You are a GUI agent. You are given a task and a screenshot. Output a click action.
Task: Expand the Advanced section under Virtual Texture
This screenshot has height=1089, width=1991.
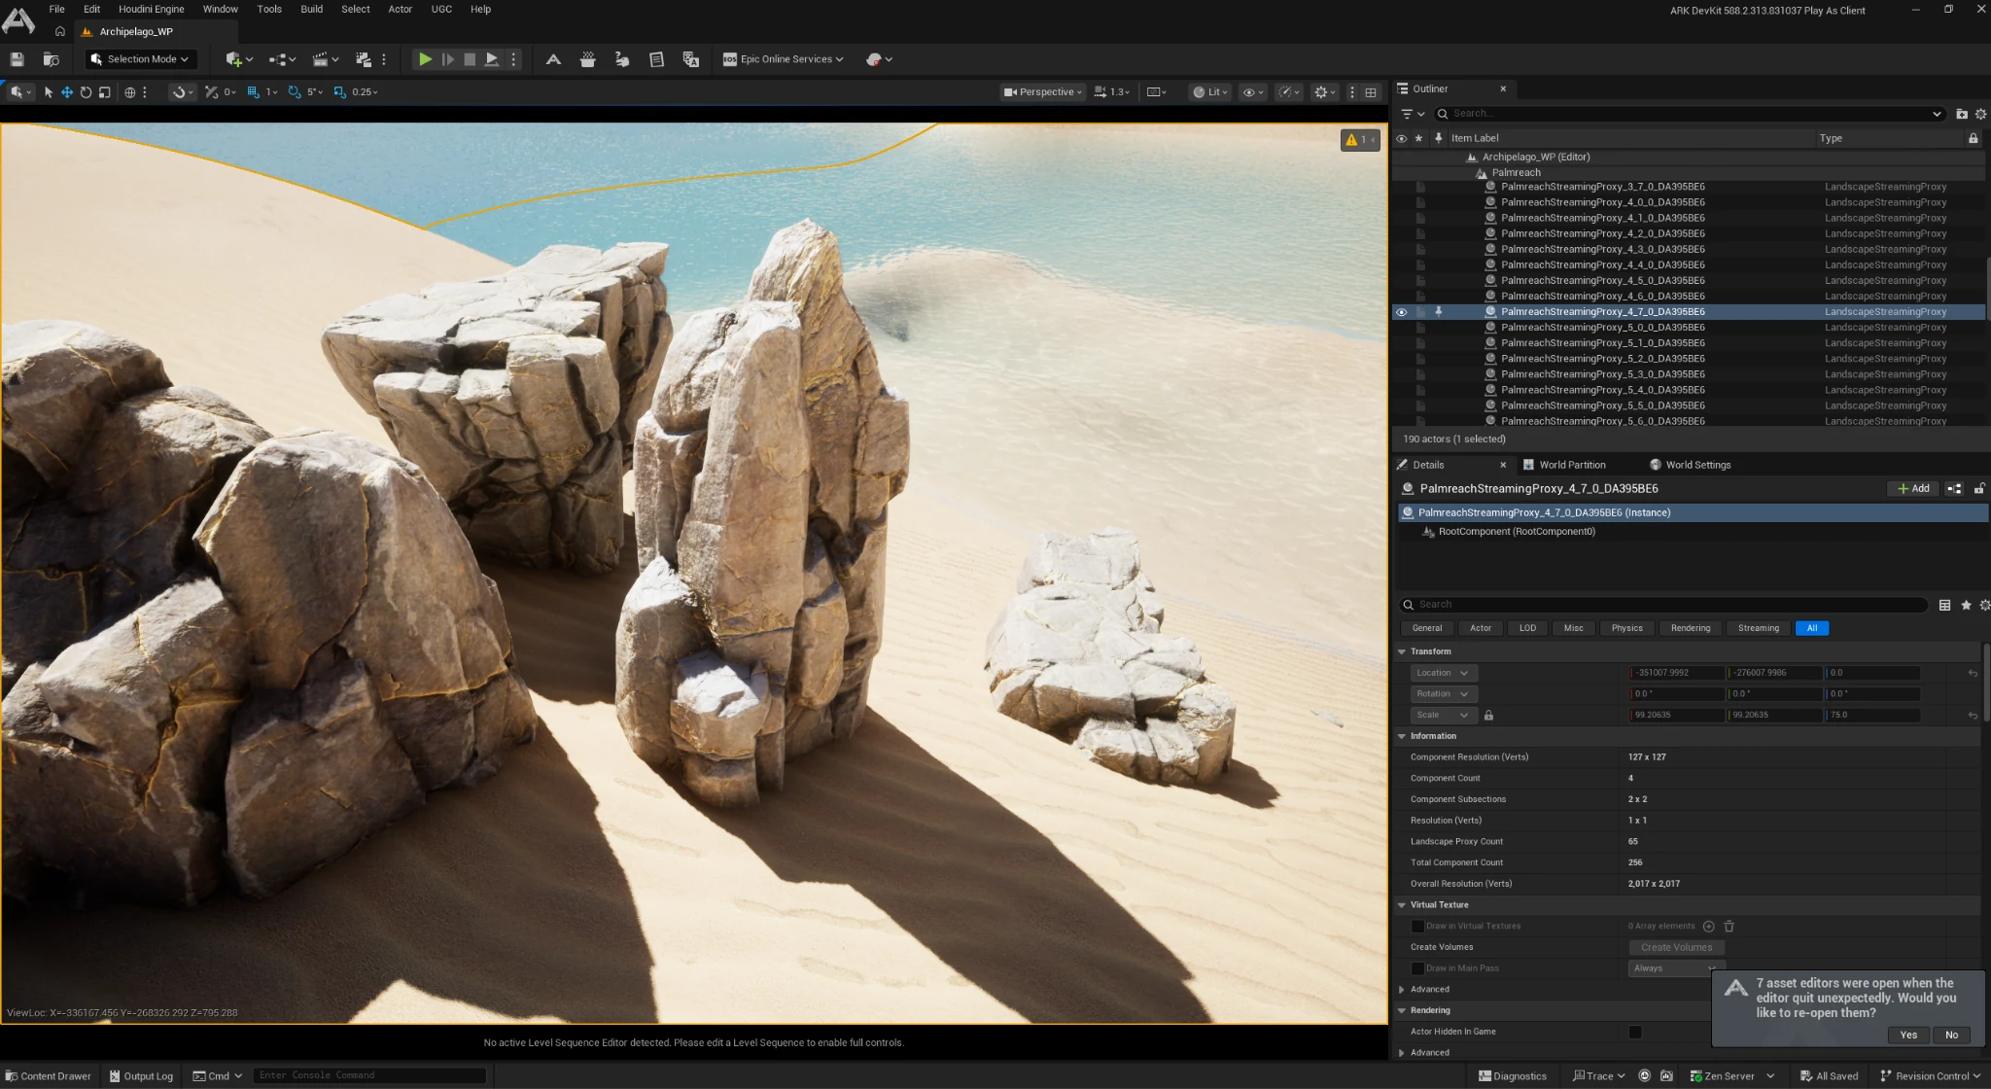coord(1401,990)
